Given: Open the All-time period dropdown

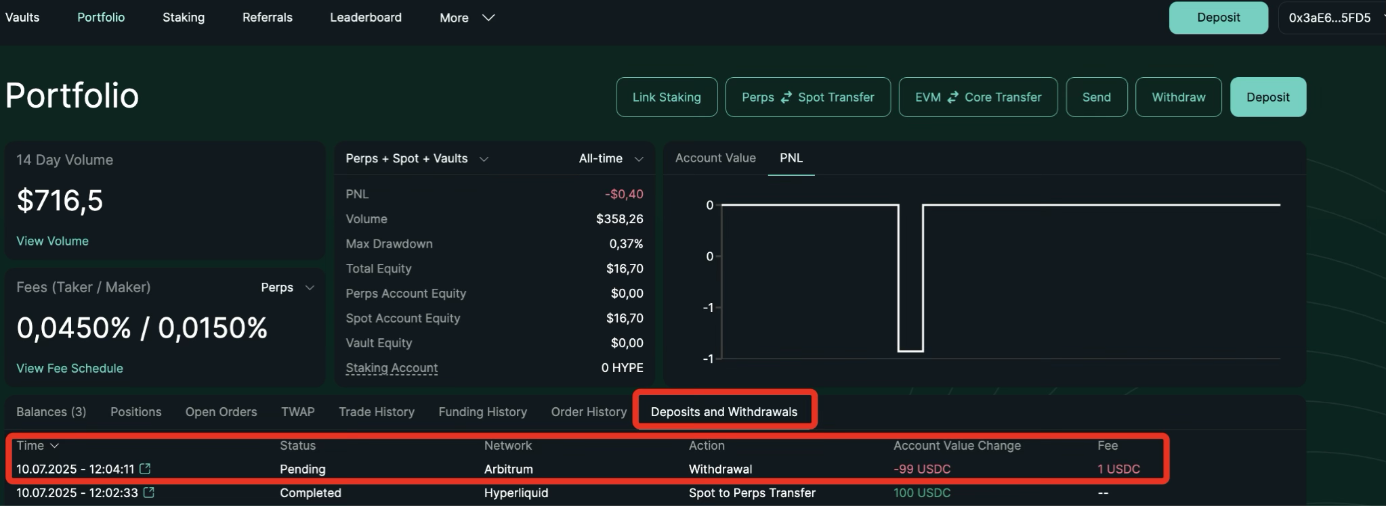Looking at the screenshot, I should click(610, 158).
